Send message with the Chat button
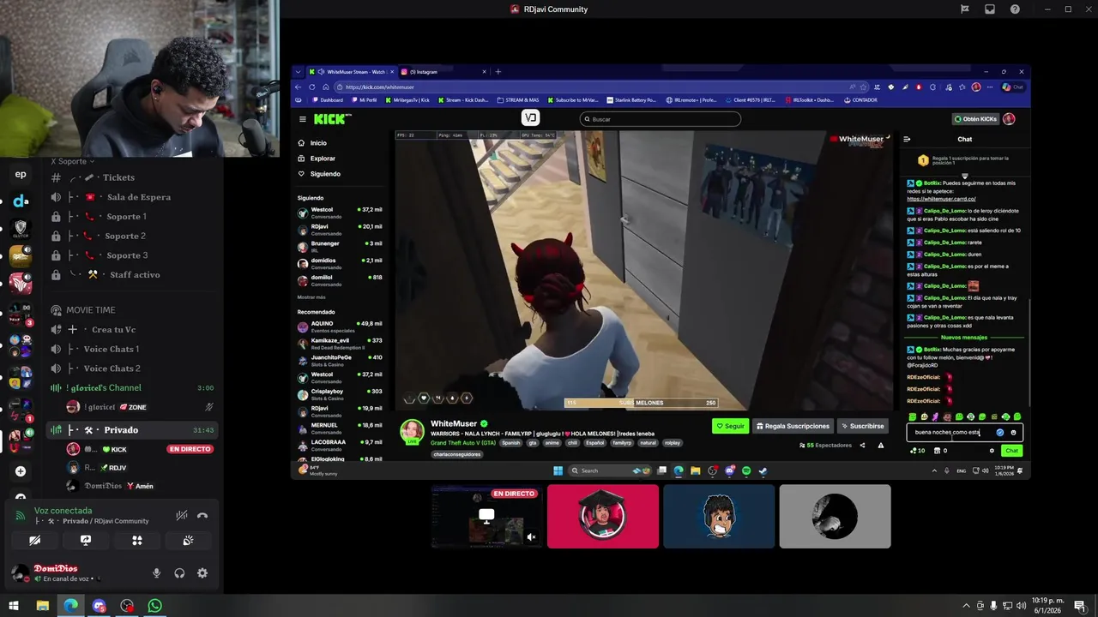Viewport: 1098px width, 617px height. pyautogui.click(x=1012, y=451)
